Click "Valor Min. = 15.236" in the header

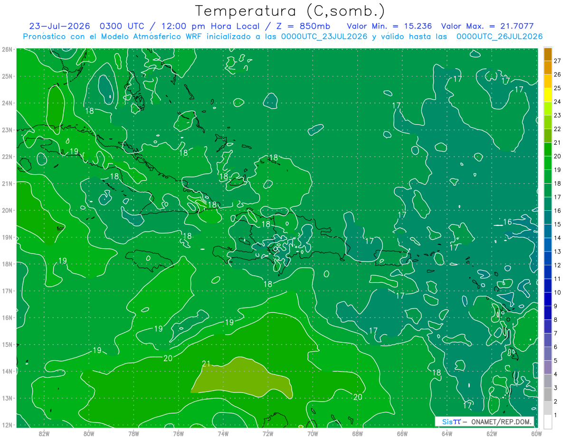(389, 26)
